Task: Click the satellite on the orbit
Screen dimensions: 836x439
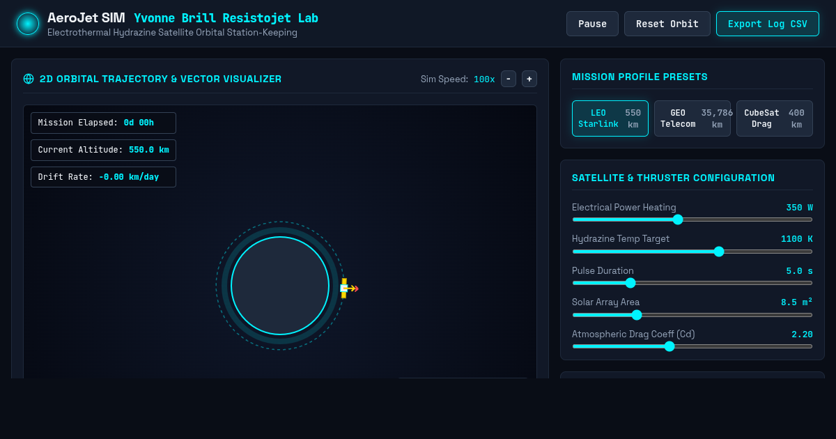Action: [344, 288]
